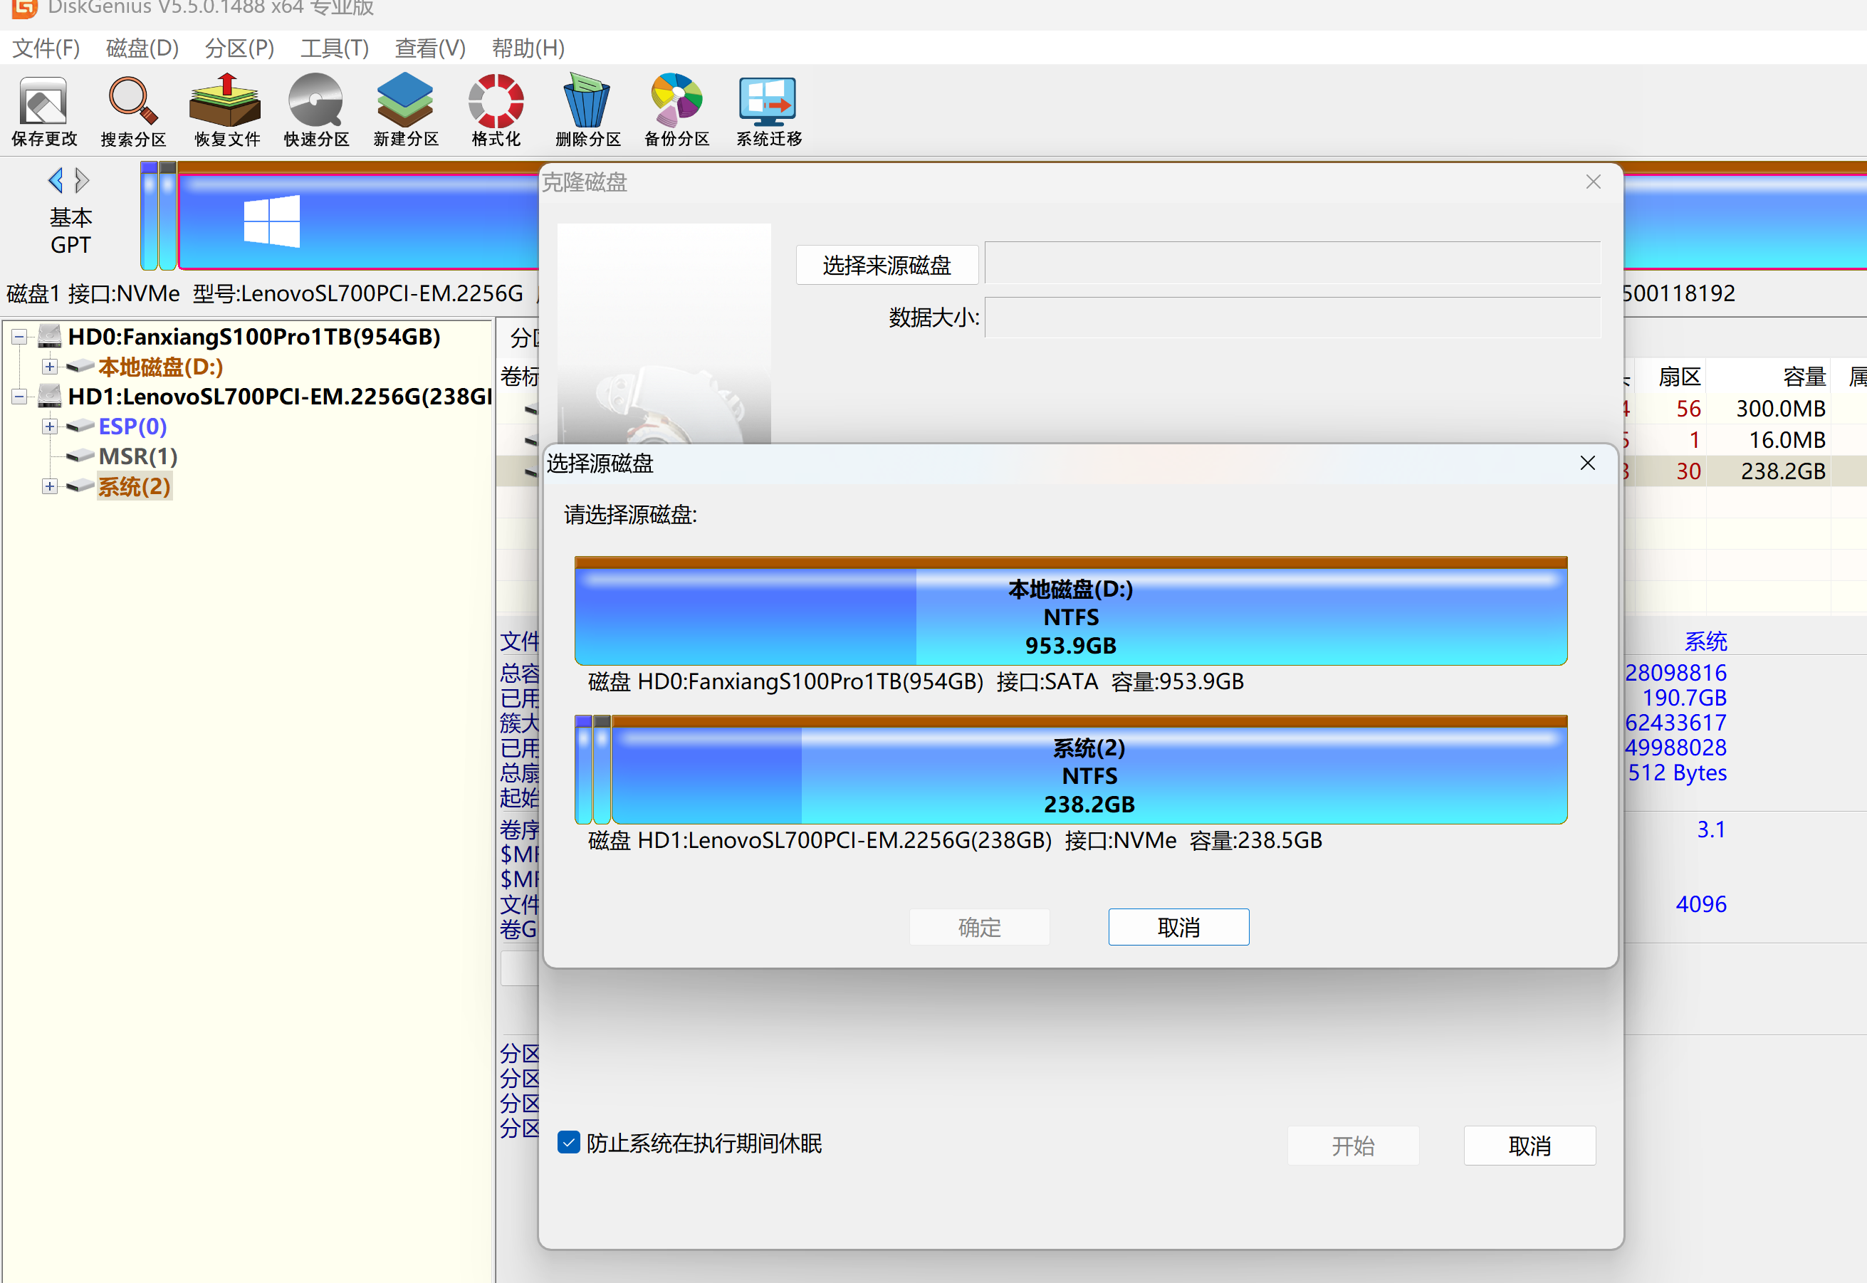Open the 磁盘(D) menu
The width and height of the screenshot is (1867, 1283).
[142, 48]
